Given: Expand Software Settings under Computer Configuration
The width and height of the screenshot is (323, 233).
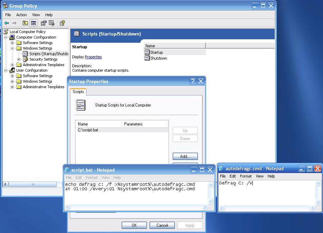Looking at the screenshot, I should click(x=12, y=43).
